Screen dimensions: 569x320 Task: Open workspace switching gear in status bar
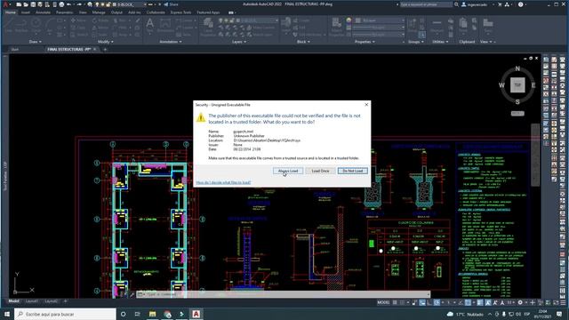pyautogui.click(x=520, y=302)
